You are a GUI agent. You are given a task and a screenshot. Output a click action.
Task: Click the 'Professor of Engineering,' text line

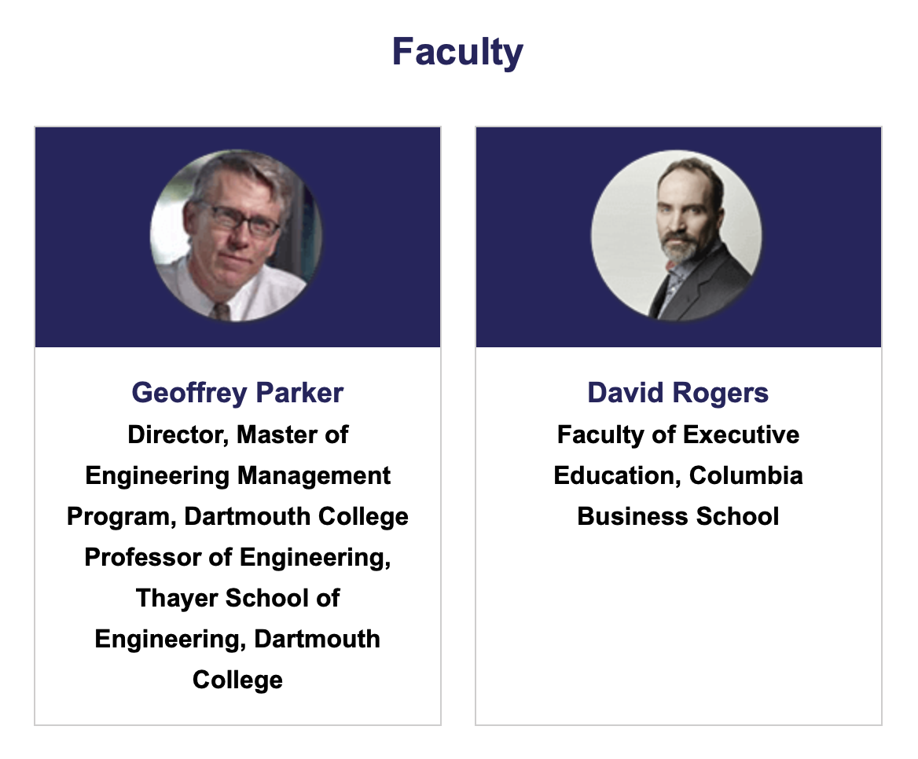237,557
